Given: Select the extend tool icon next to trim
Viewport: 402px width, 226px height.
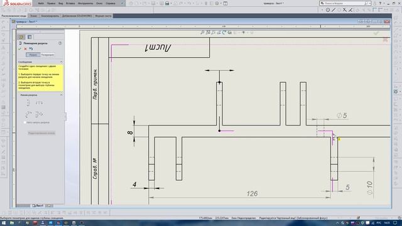Looking at the screenshot, I should [x=350, y=10].
